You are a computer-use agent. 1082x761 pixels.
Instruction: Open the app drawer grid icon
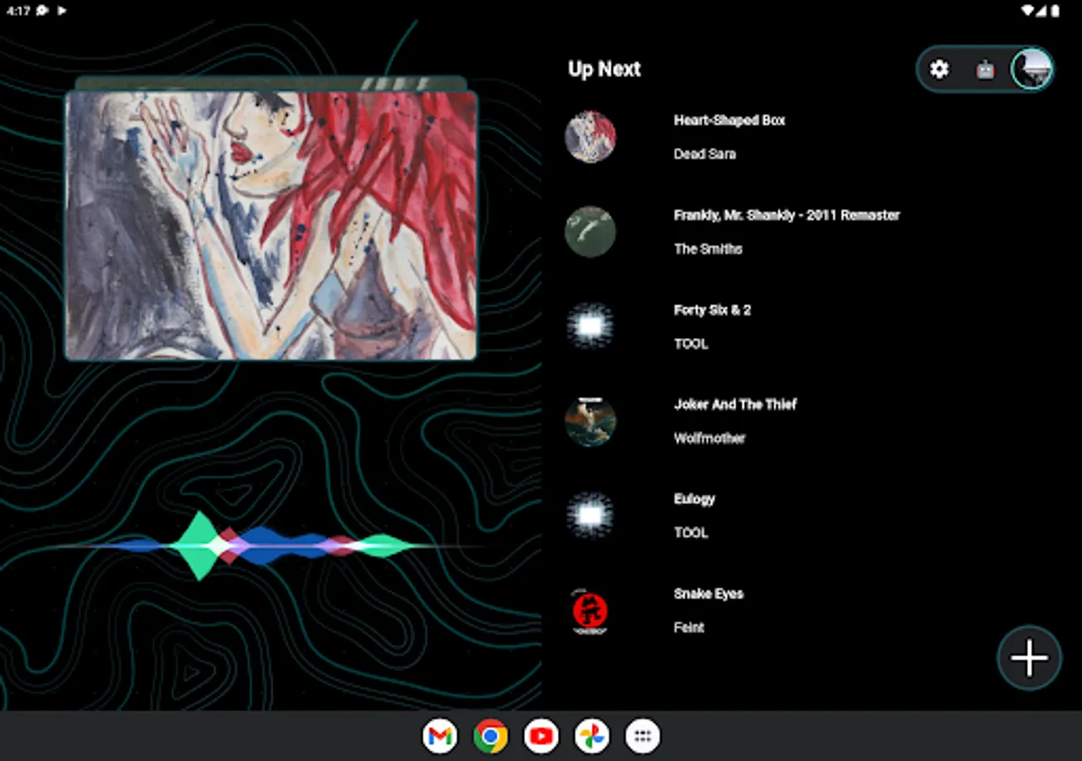click(642, 736)
